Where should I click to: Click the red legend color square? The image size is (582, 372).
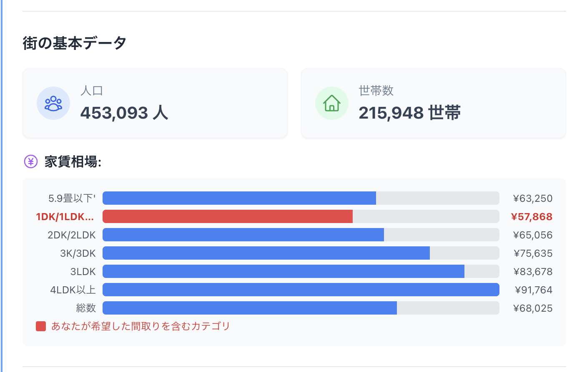point(41,326)
